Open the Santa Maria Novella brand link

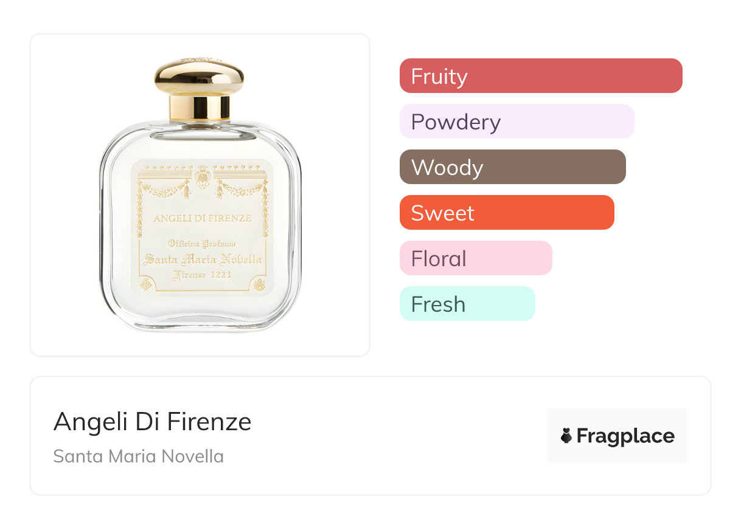[138, 456]
